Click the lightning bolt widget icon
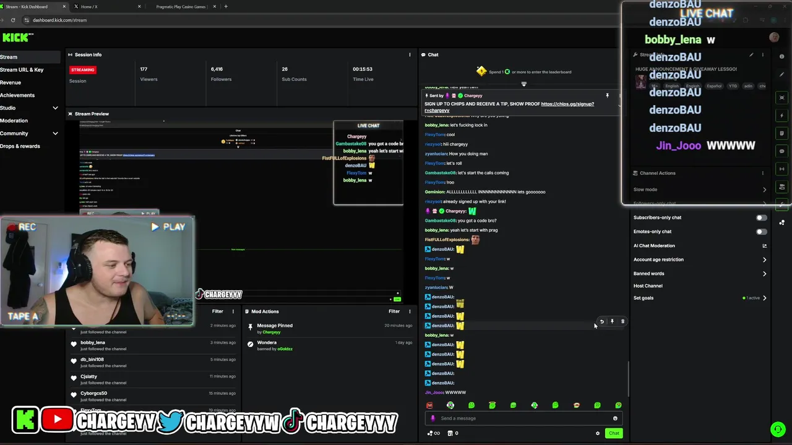 [782, 116]
